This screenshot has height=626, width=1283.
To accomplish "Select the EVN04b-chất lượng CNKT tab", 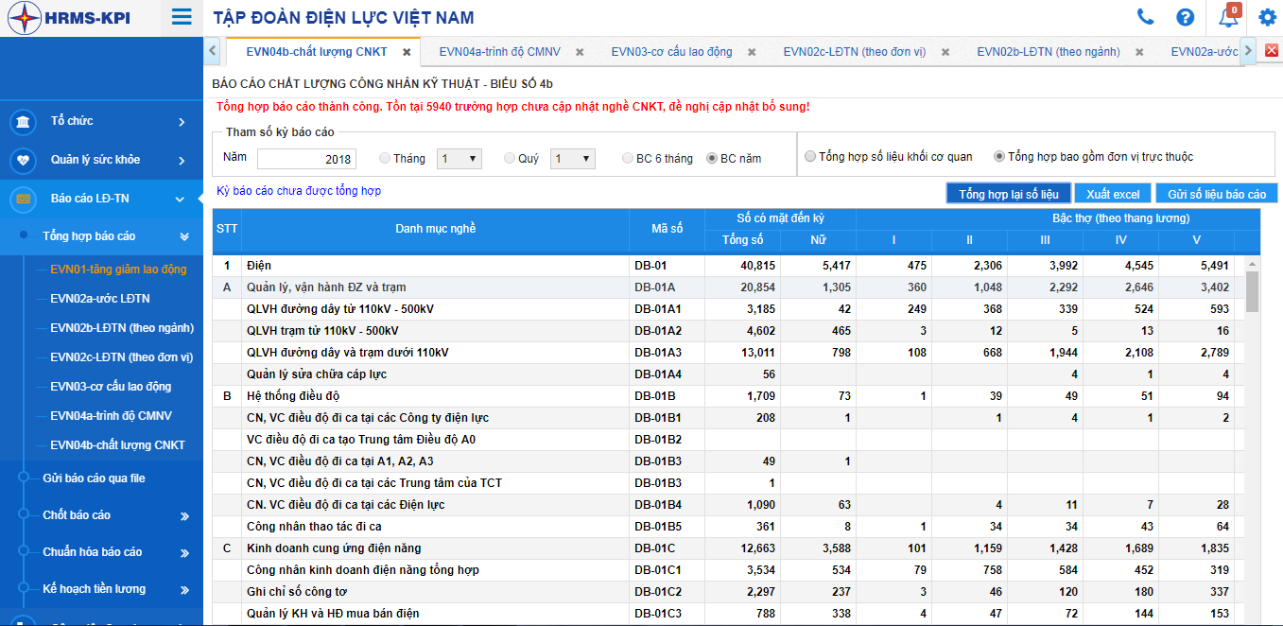I will point(317,52).
